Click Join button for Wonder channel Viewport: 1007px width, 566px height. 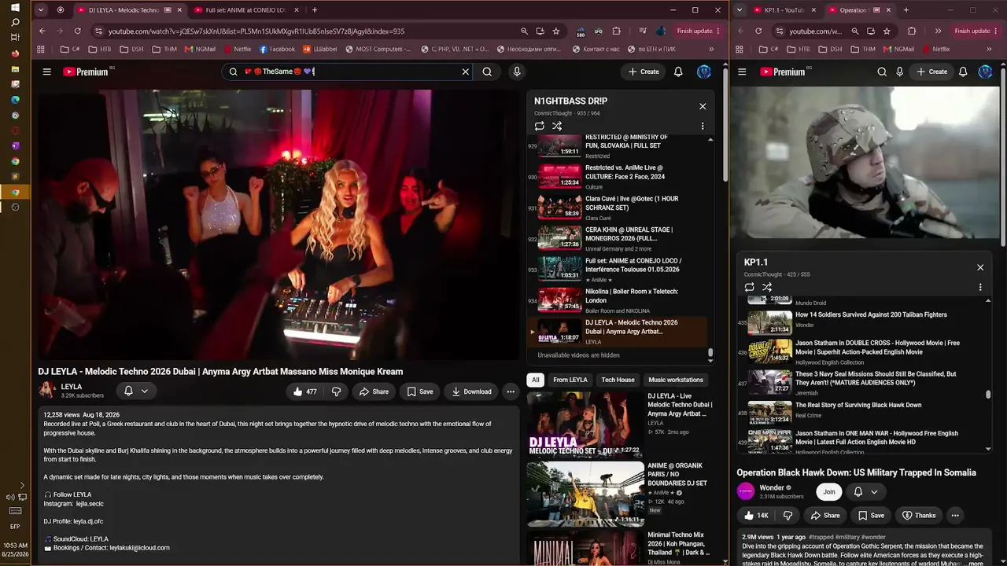pos(828,491)
